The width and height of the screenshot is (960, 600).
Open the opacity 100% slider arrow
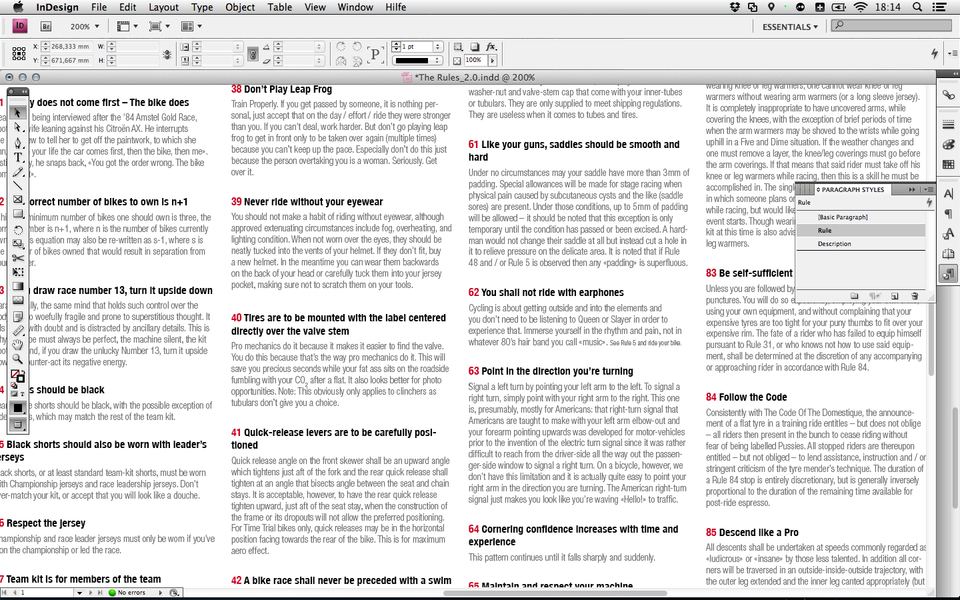(493, 61)
